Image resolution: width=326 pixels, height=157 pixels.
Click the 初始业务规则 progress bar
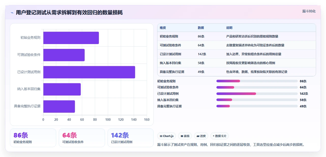point(257,81)
